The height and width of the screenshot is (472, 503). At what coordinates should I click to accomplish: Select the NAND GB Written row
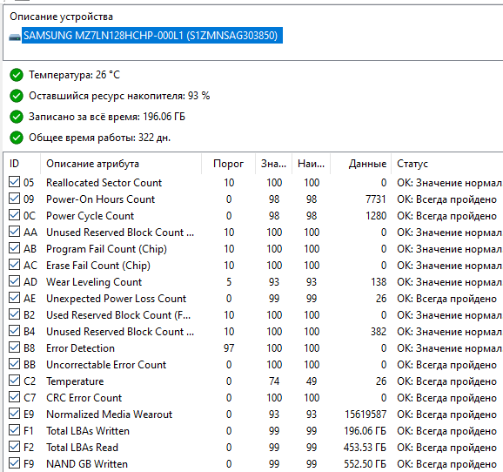(252, 464)
